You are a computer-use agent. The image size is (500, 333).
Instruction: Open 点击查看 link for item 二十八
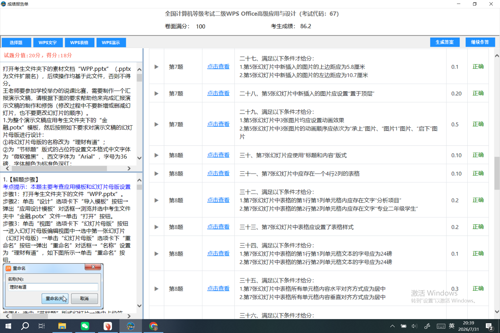pos(218,93)
